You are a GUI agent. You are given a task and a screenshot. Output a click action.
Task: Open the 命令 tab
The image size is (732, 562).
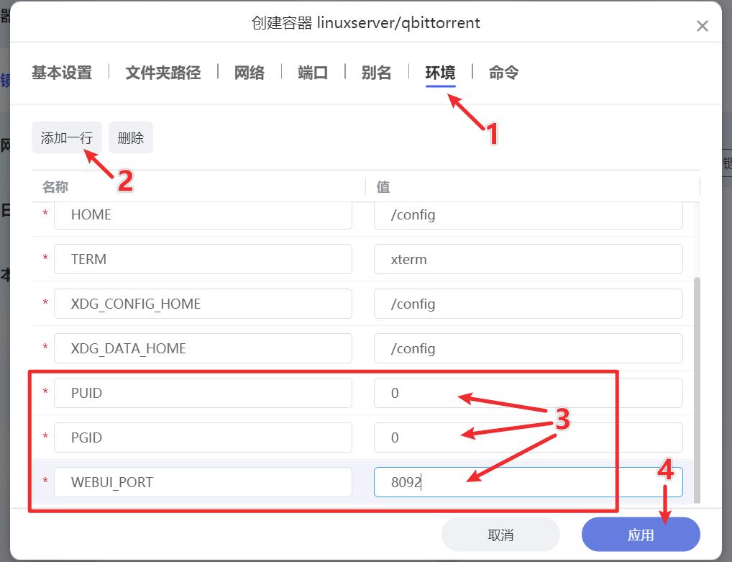pyautogui.click(x=503, y=72)
